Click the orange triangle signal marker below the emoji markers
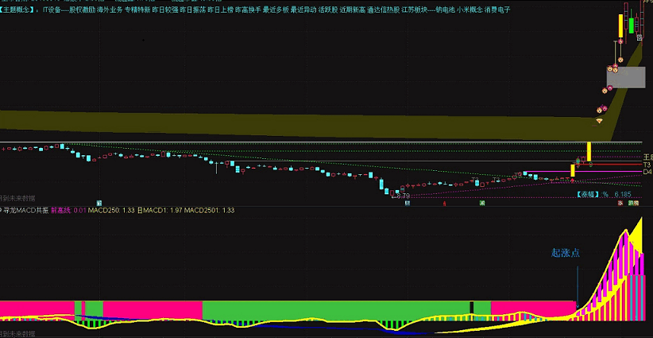Screen dimensions: 653x338 pos(599,121)
